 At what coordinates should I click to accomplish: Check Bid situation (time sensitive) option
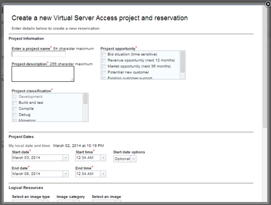click(x=104, y=54)
